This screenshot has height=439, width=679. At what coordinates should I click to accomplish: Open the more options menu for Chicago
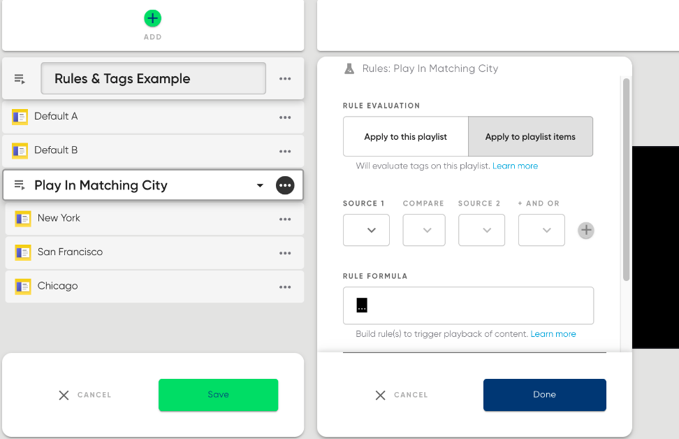pyautogui.click(x=285, y=287)
